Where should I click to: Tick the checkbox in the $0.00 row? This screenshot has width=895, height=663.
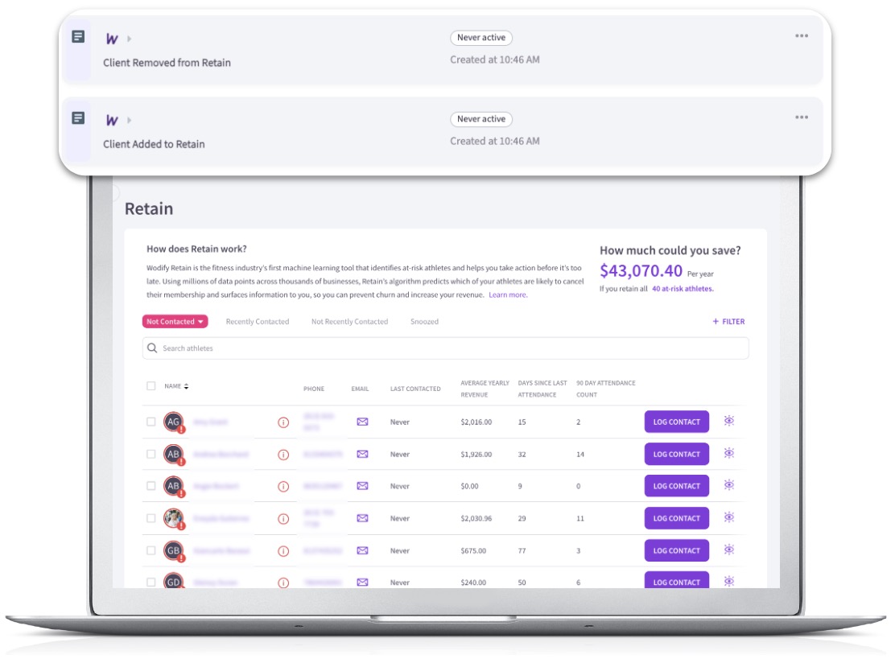point(151,486)
